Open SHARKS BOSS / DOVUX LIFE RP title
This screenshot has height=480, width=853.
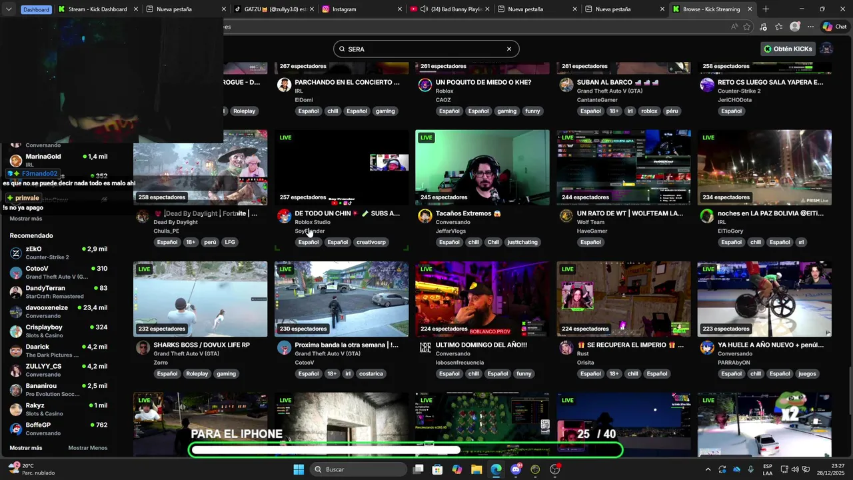(x=202, y=345)
